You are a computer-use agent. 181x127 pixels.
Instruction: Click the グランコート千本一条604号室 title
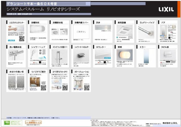pyautogui.click(x=32, y=4)
